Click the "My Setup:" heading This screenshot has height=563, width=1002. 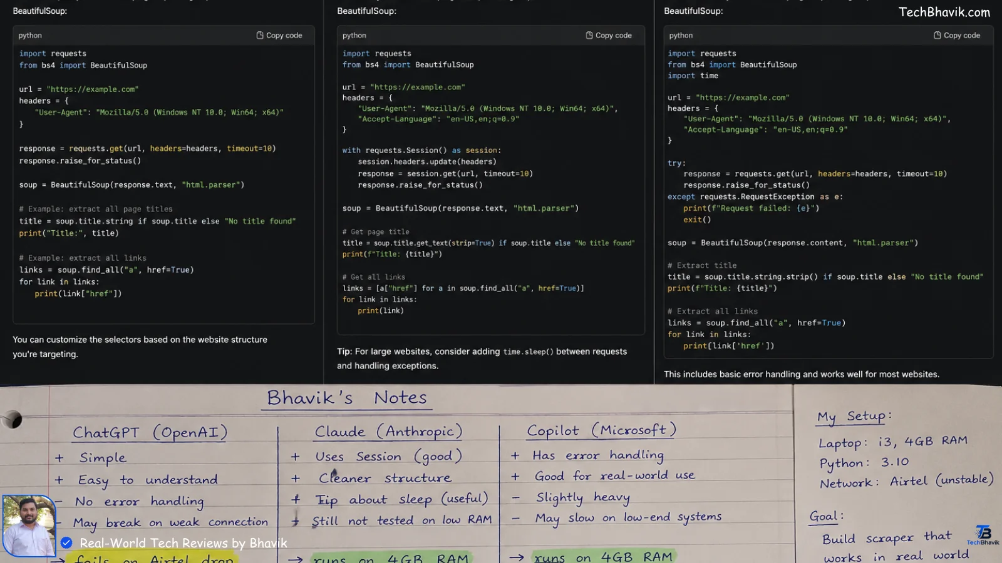click(x=854, y=417)
